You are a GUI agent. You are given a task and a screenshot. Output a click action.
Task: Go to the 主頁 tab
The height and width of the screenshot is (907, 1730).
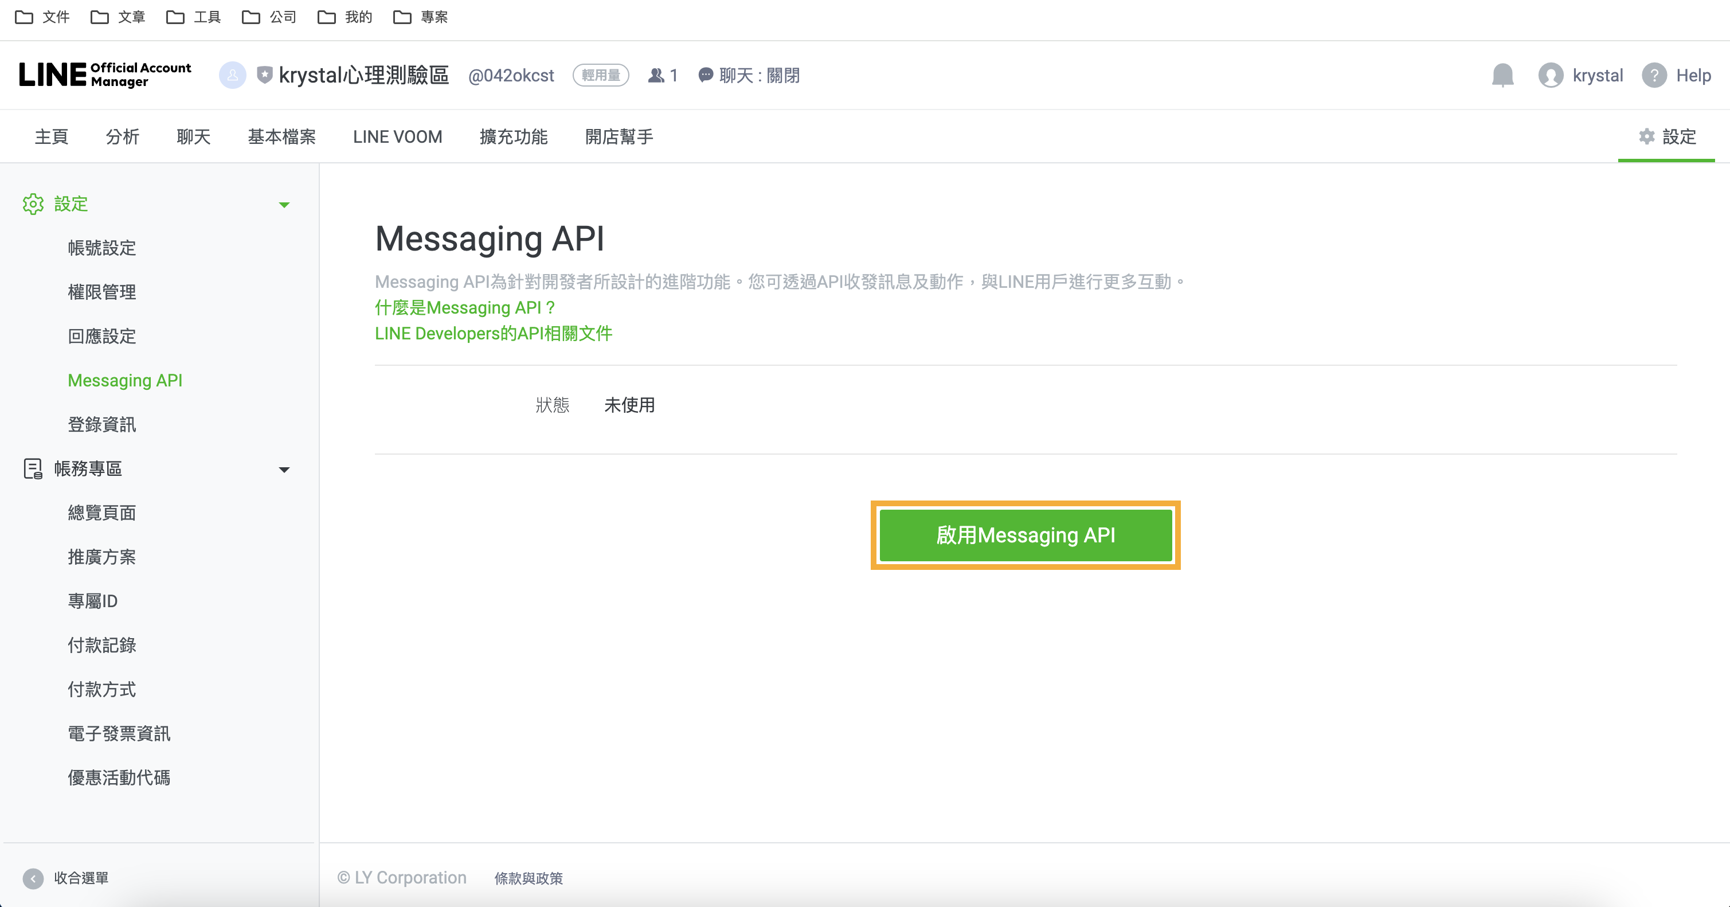coord(52,136)
